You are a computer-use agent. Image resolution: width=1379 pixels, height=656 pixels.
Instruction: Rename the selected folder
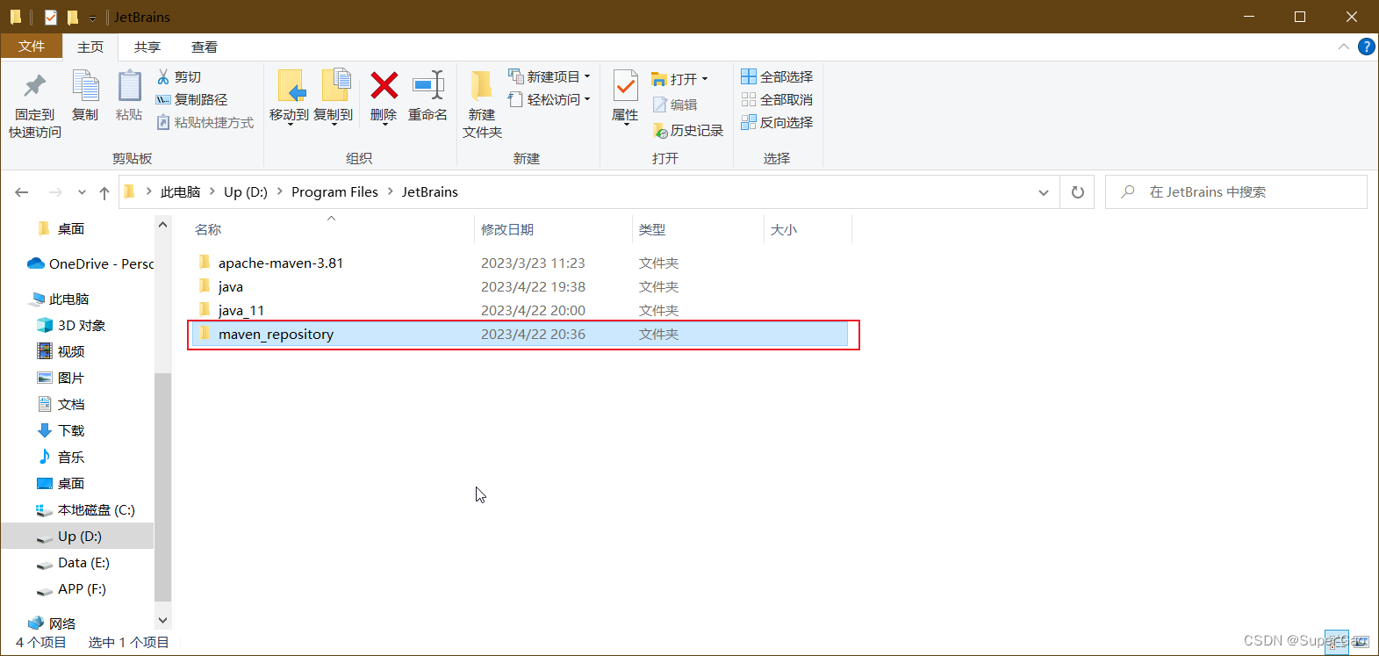pos(428,97)
